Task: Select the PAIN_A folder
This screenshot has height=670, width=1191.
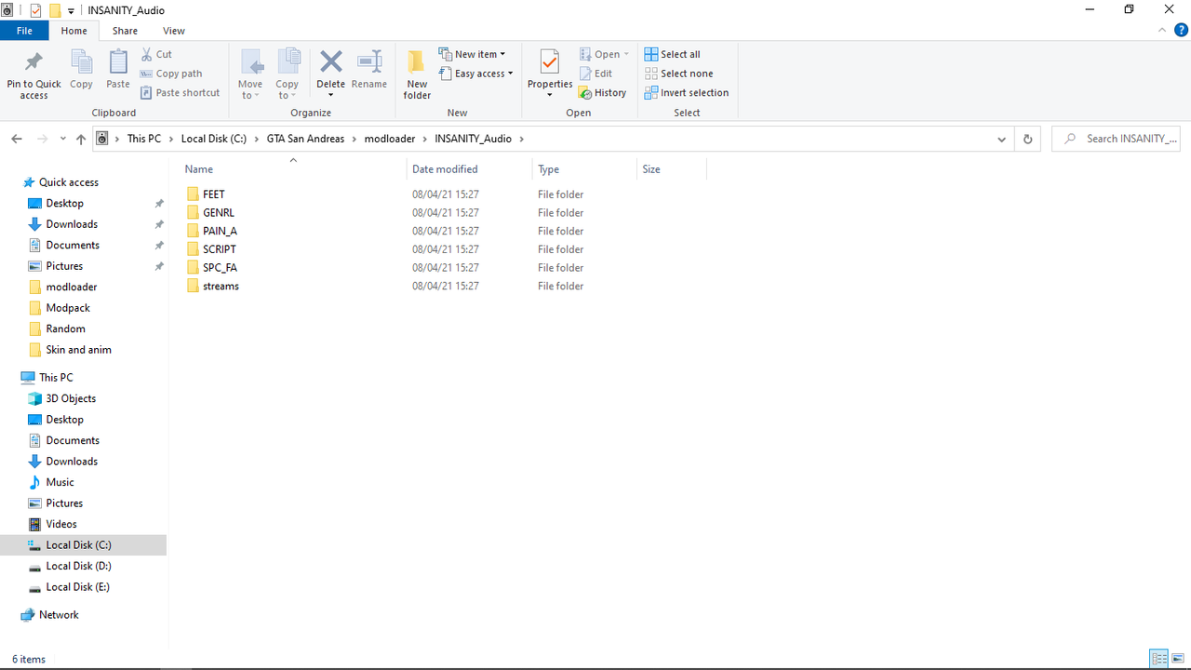Action: pyautogui.click(x=220, y=231)
